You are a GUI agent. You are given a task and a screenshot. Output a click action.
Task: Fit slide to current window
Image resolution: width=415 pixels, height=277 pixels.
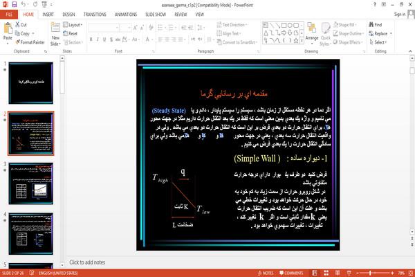tap(411, 273)
